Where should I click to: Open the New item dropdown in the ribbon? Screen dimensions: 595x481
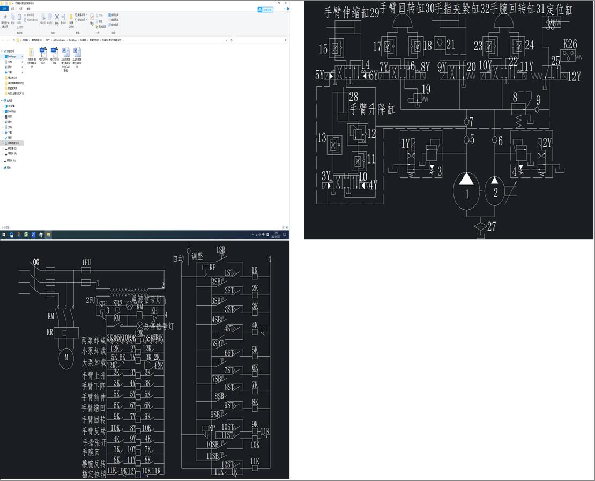coord(81,15)
